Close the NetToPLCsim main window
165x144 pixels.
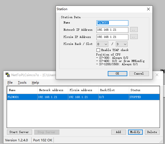(x=157, y=75)
